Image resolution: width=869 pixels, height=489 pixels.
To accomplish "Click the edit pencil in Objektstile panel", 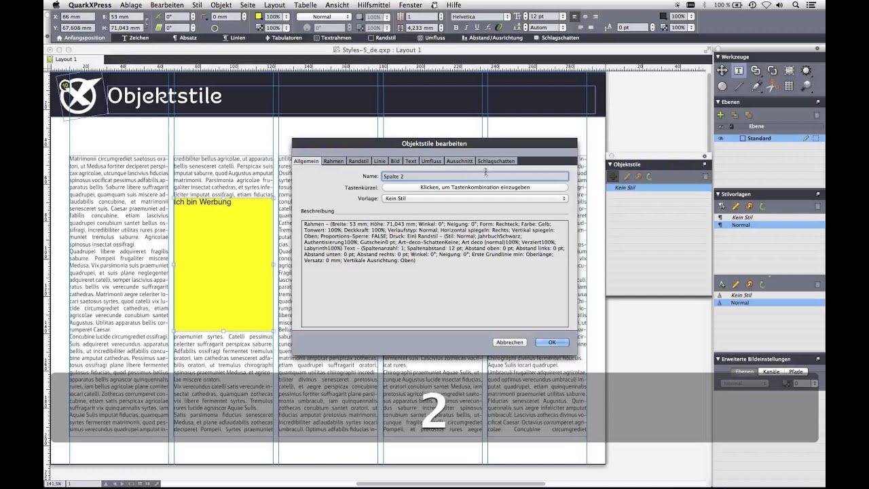I will coord(626,177).
